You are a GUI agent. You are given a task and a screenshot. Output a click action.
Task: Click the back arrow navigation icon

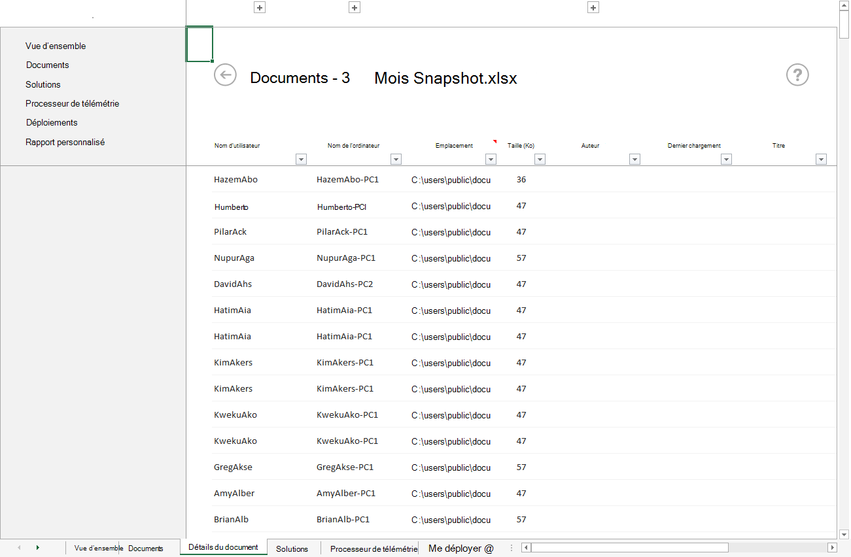pyautogui.click(x=225, y=75)
